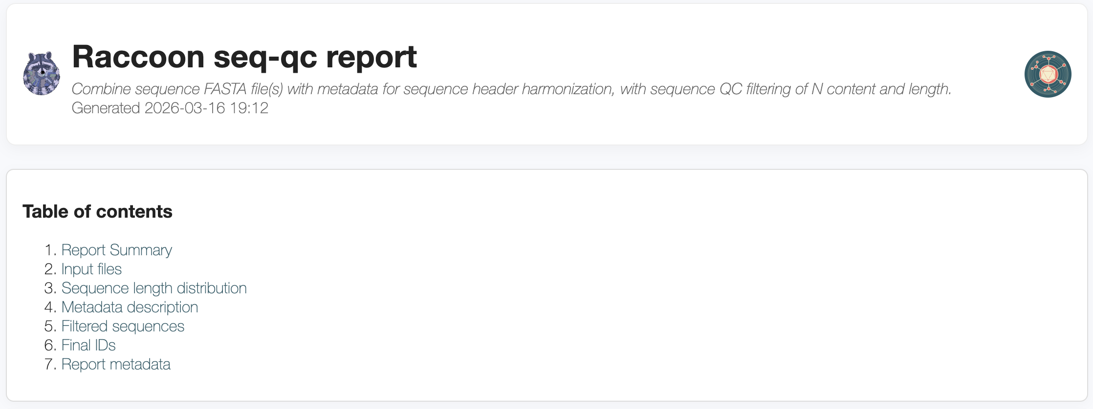Viewport: 1093px width, 409px height.
Task: Click list number 3 beside Sequence length distribution
Action: point(50,288)
